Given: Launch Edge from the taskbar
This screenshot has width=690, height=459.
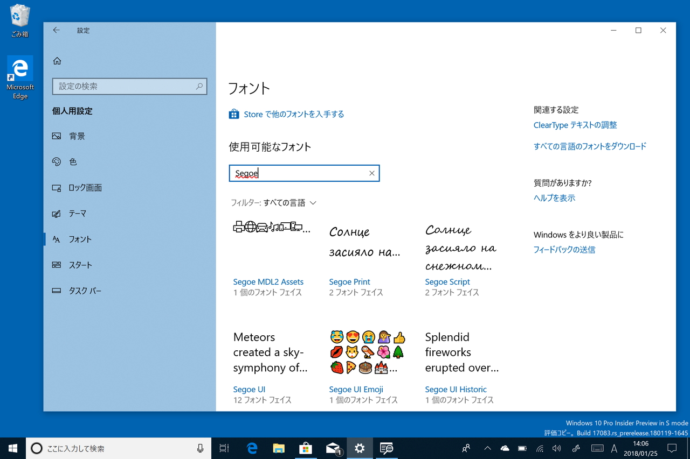Looking at the screenshot, I should tap(252, 448).
